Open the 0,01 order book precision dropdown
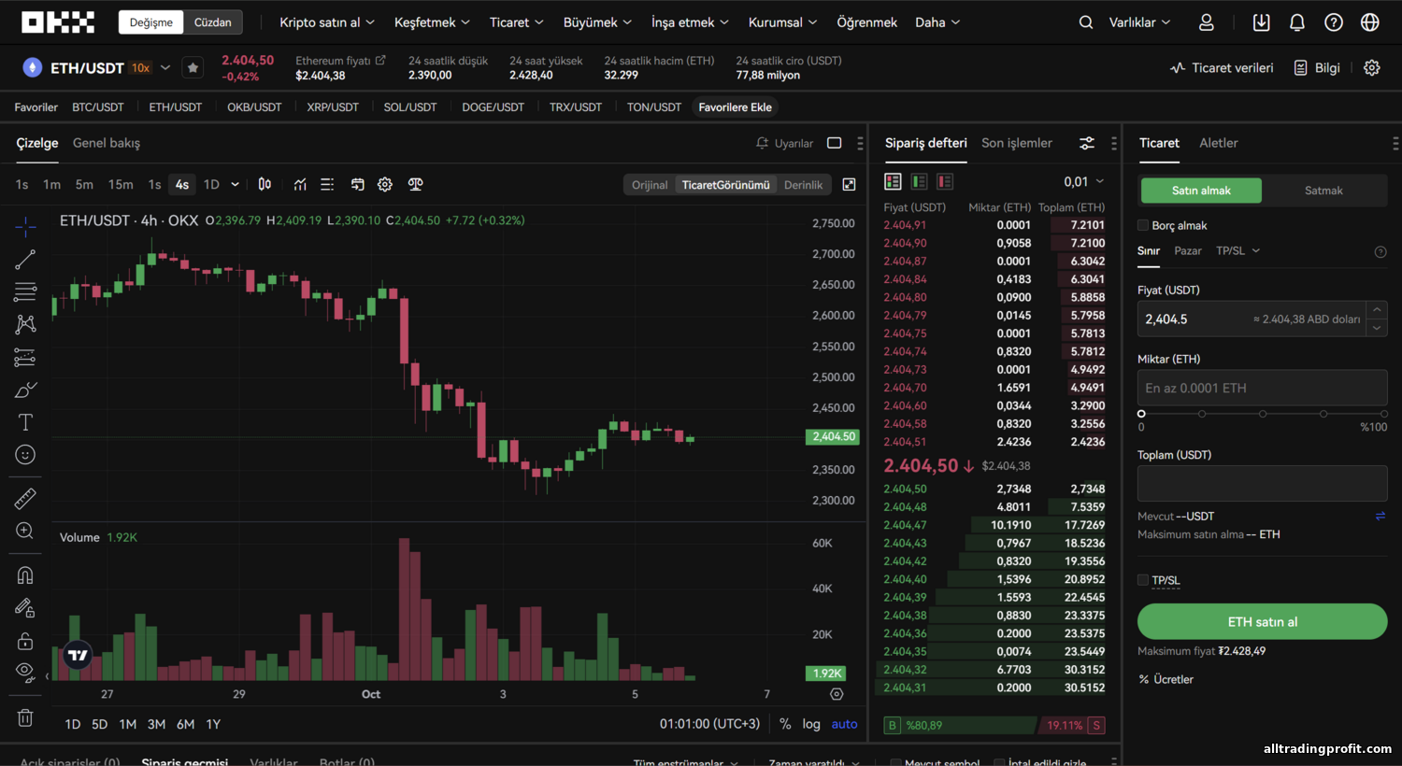 tap(1084, 181)
